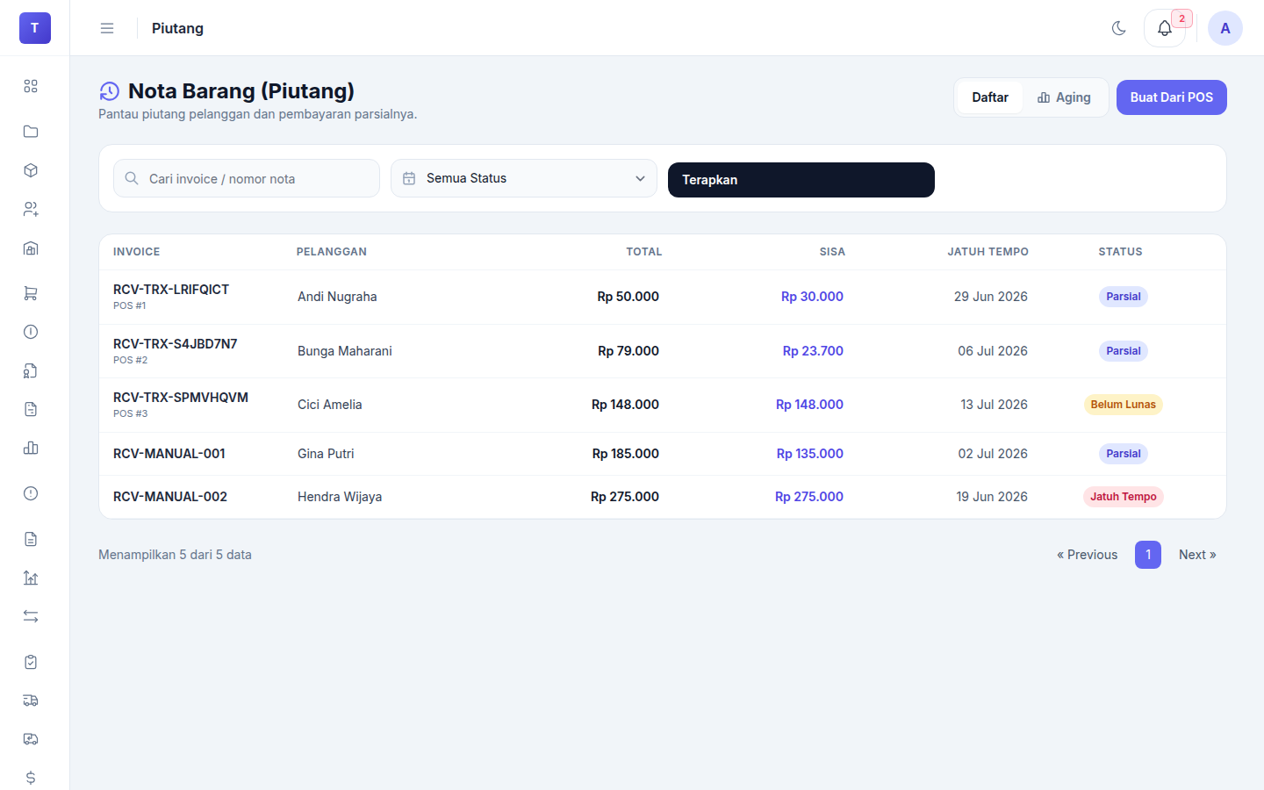Open dashboard grid icon in sidebar
Image resolution: width=1264 pixels, height=790 pixels.
pyautogui.click(x=31, y=86)
